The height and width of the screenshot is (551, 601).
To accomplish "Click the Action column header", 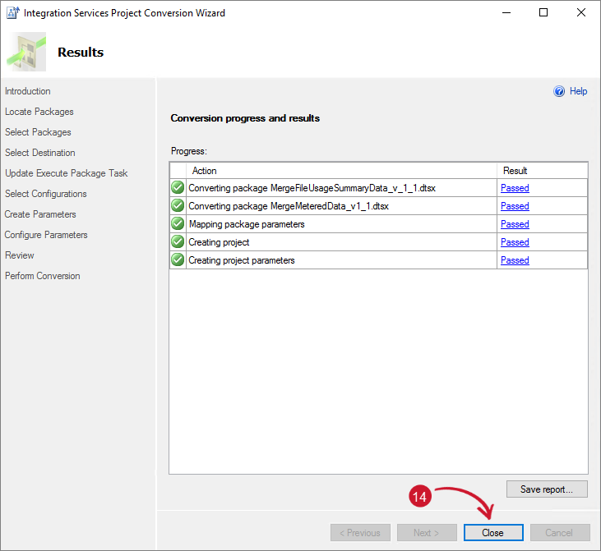I will [x=204, y=171].
